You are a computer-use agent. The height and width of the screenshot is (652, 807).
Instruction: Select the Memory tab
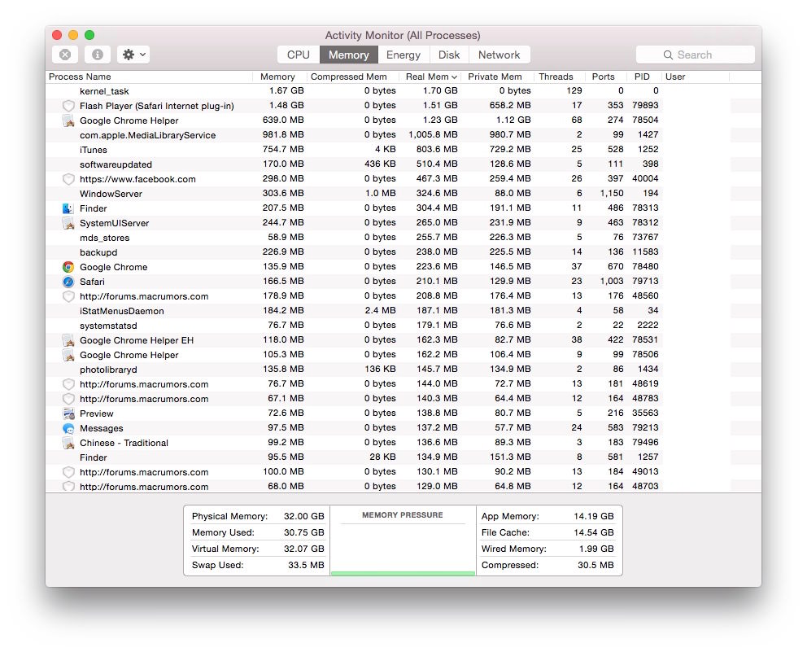click(349, 55)
